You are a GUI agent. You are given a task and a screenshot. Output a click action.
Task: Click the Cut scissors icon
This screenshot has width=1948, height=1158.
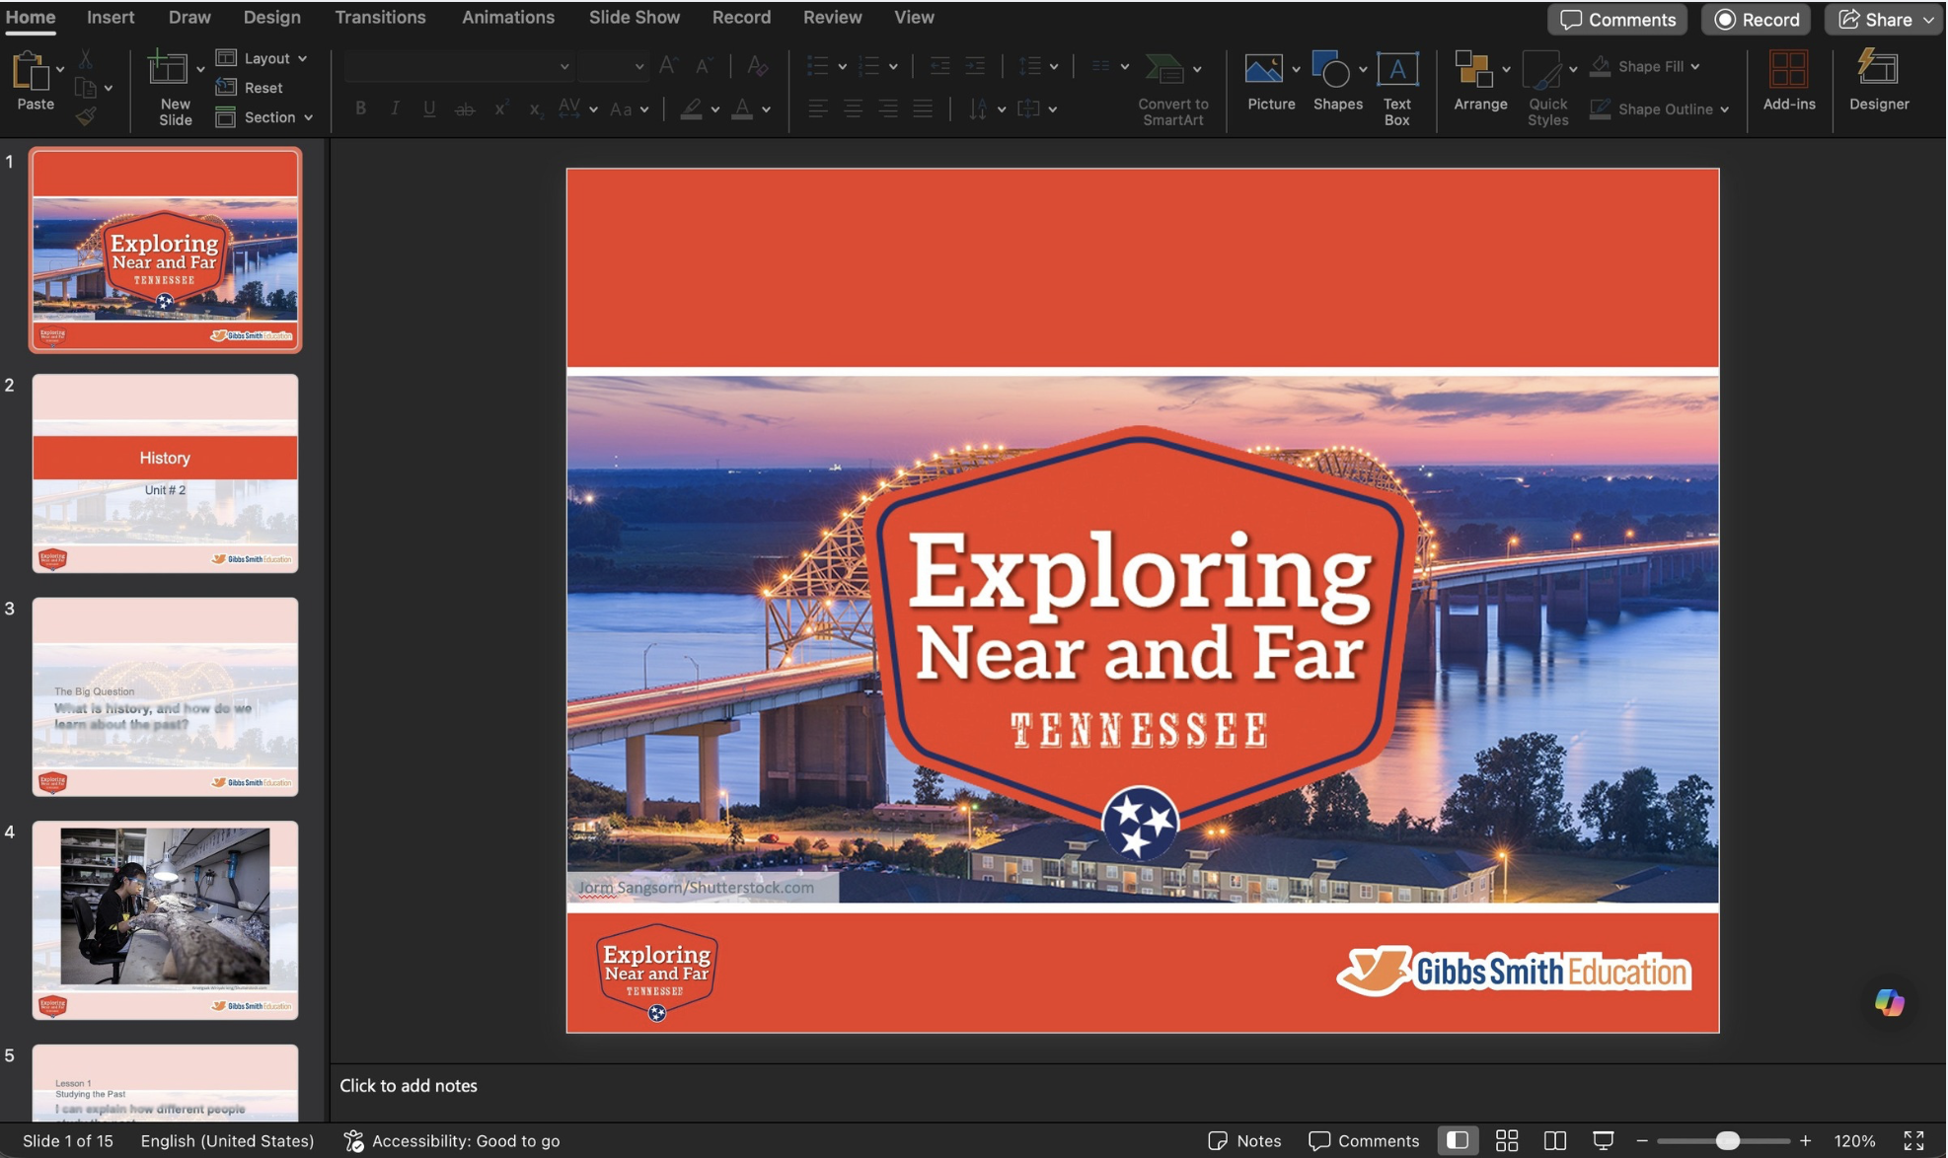pyautogui.click(x=86, y=60)
